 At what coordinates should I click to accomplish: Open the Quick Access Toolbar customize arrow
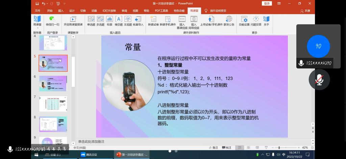point(65,3)
